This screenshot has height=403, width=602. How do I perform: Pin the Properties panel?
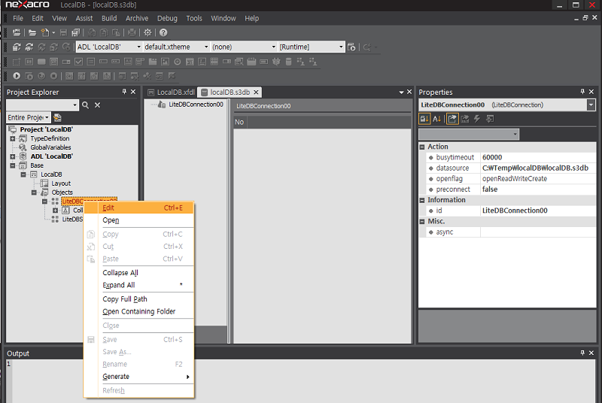tap(582, 92)
